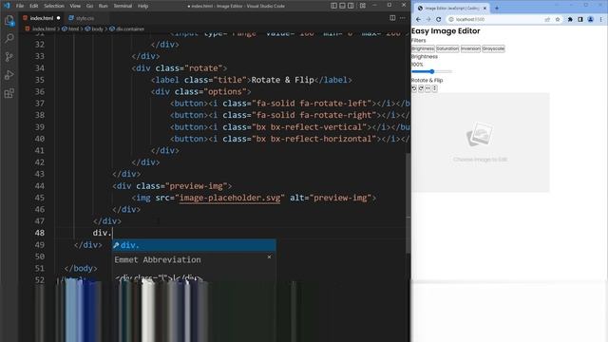This screenshot has height=342, width=608.
Task: Go forward in the browser
Action: point(428,19)
